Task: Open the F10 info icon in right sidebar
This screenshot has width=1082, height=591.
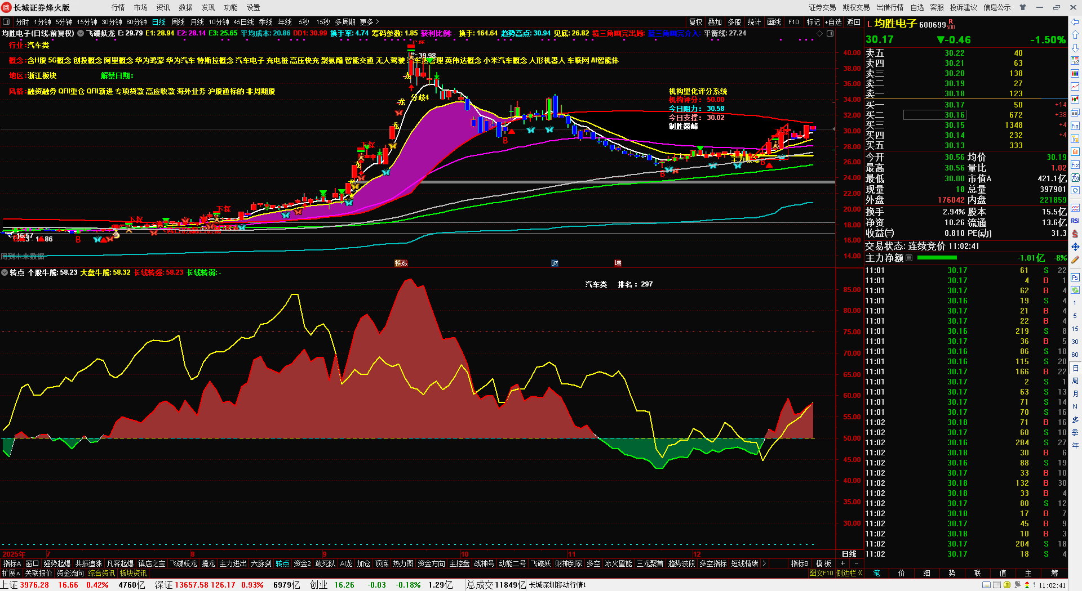Action: click(x=1075, y=126)
